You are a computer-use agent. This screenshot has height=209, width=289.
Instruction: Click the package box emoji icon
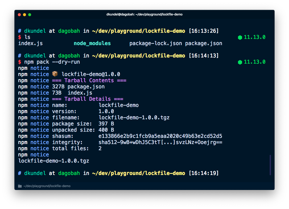click(x=55, y=74)
